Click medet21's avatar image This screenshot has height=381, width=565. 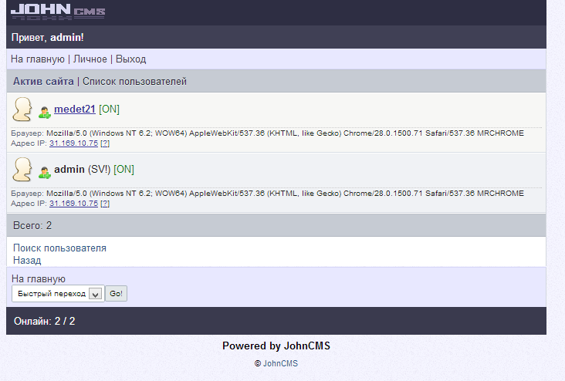pyautogui.click(x=22, y=109)
